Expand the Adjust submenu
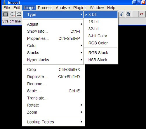146x129 pixels. point(53,24)
